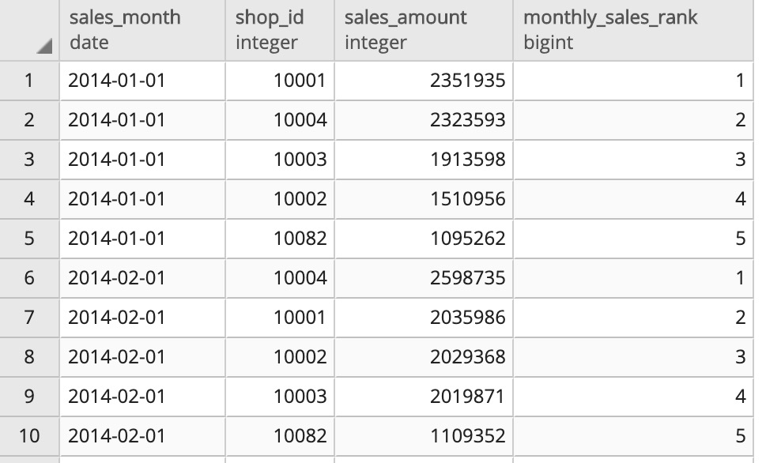Select row number 10 header

(x=29, y=436)
